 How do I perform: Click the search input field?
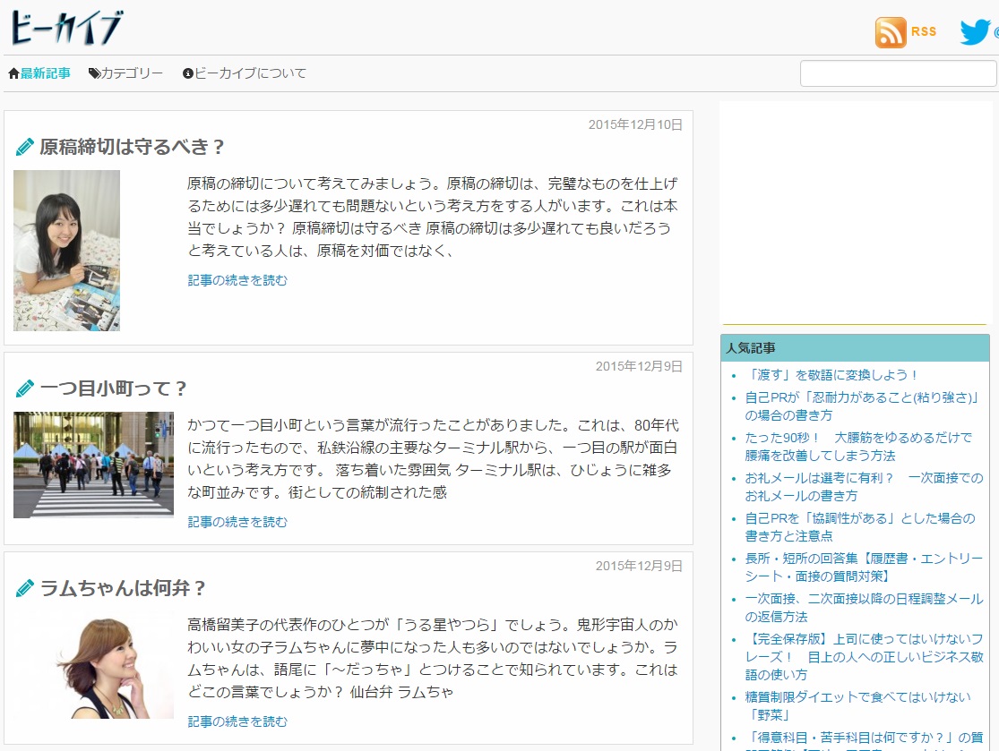[x=898, y=73]
